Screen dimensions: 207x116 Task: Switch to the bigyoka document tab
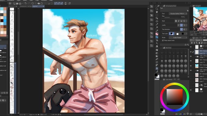tap(38, 6)
